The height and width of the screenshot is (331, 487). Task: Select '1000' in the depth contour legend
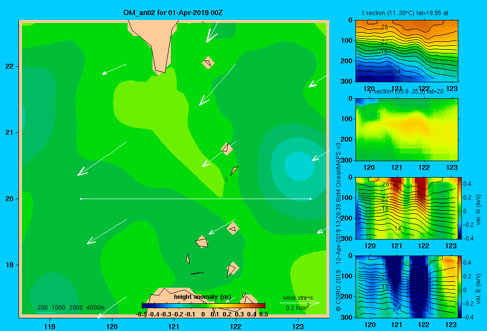[x=58, y=308]
